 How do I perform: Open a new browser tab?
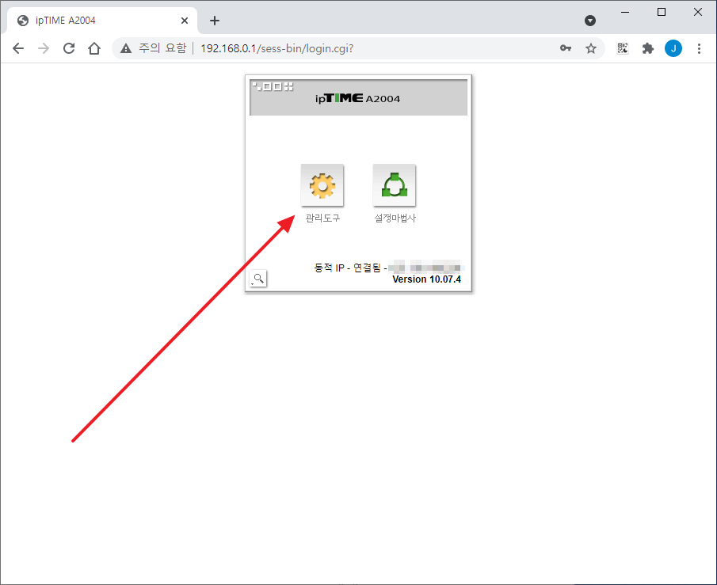[215, 21]
